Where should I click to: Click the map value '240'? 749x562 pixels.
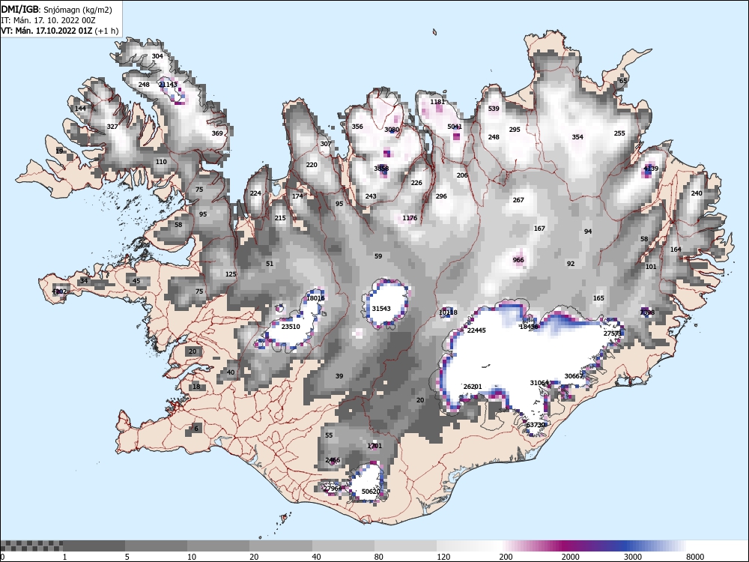697,193
